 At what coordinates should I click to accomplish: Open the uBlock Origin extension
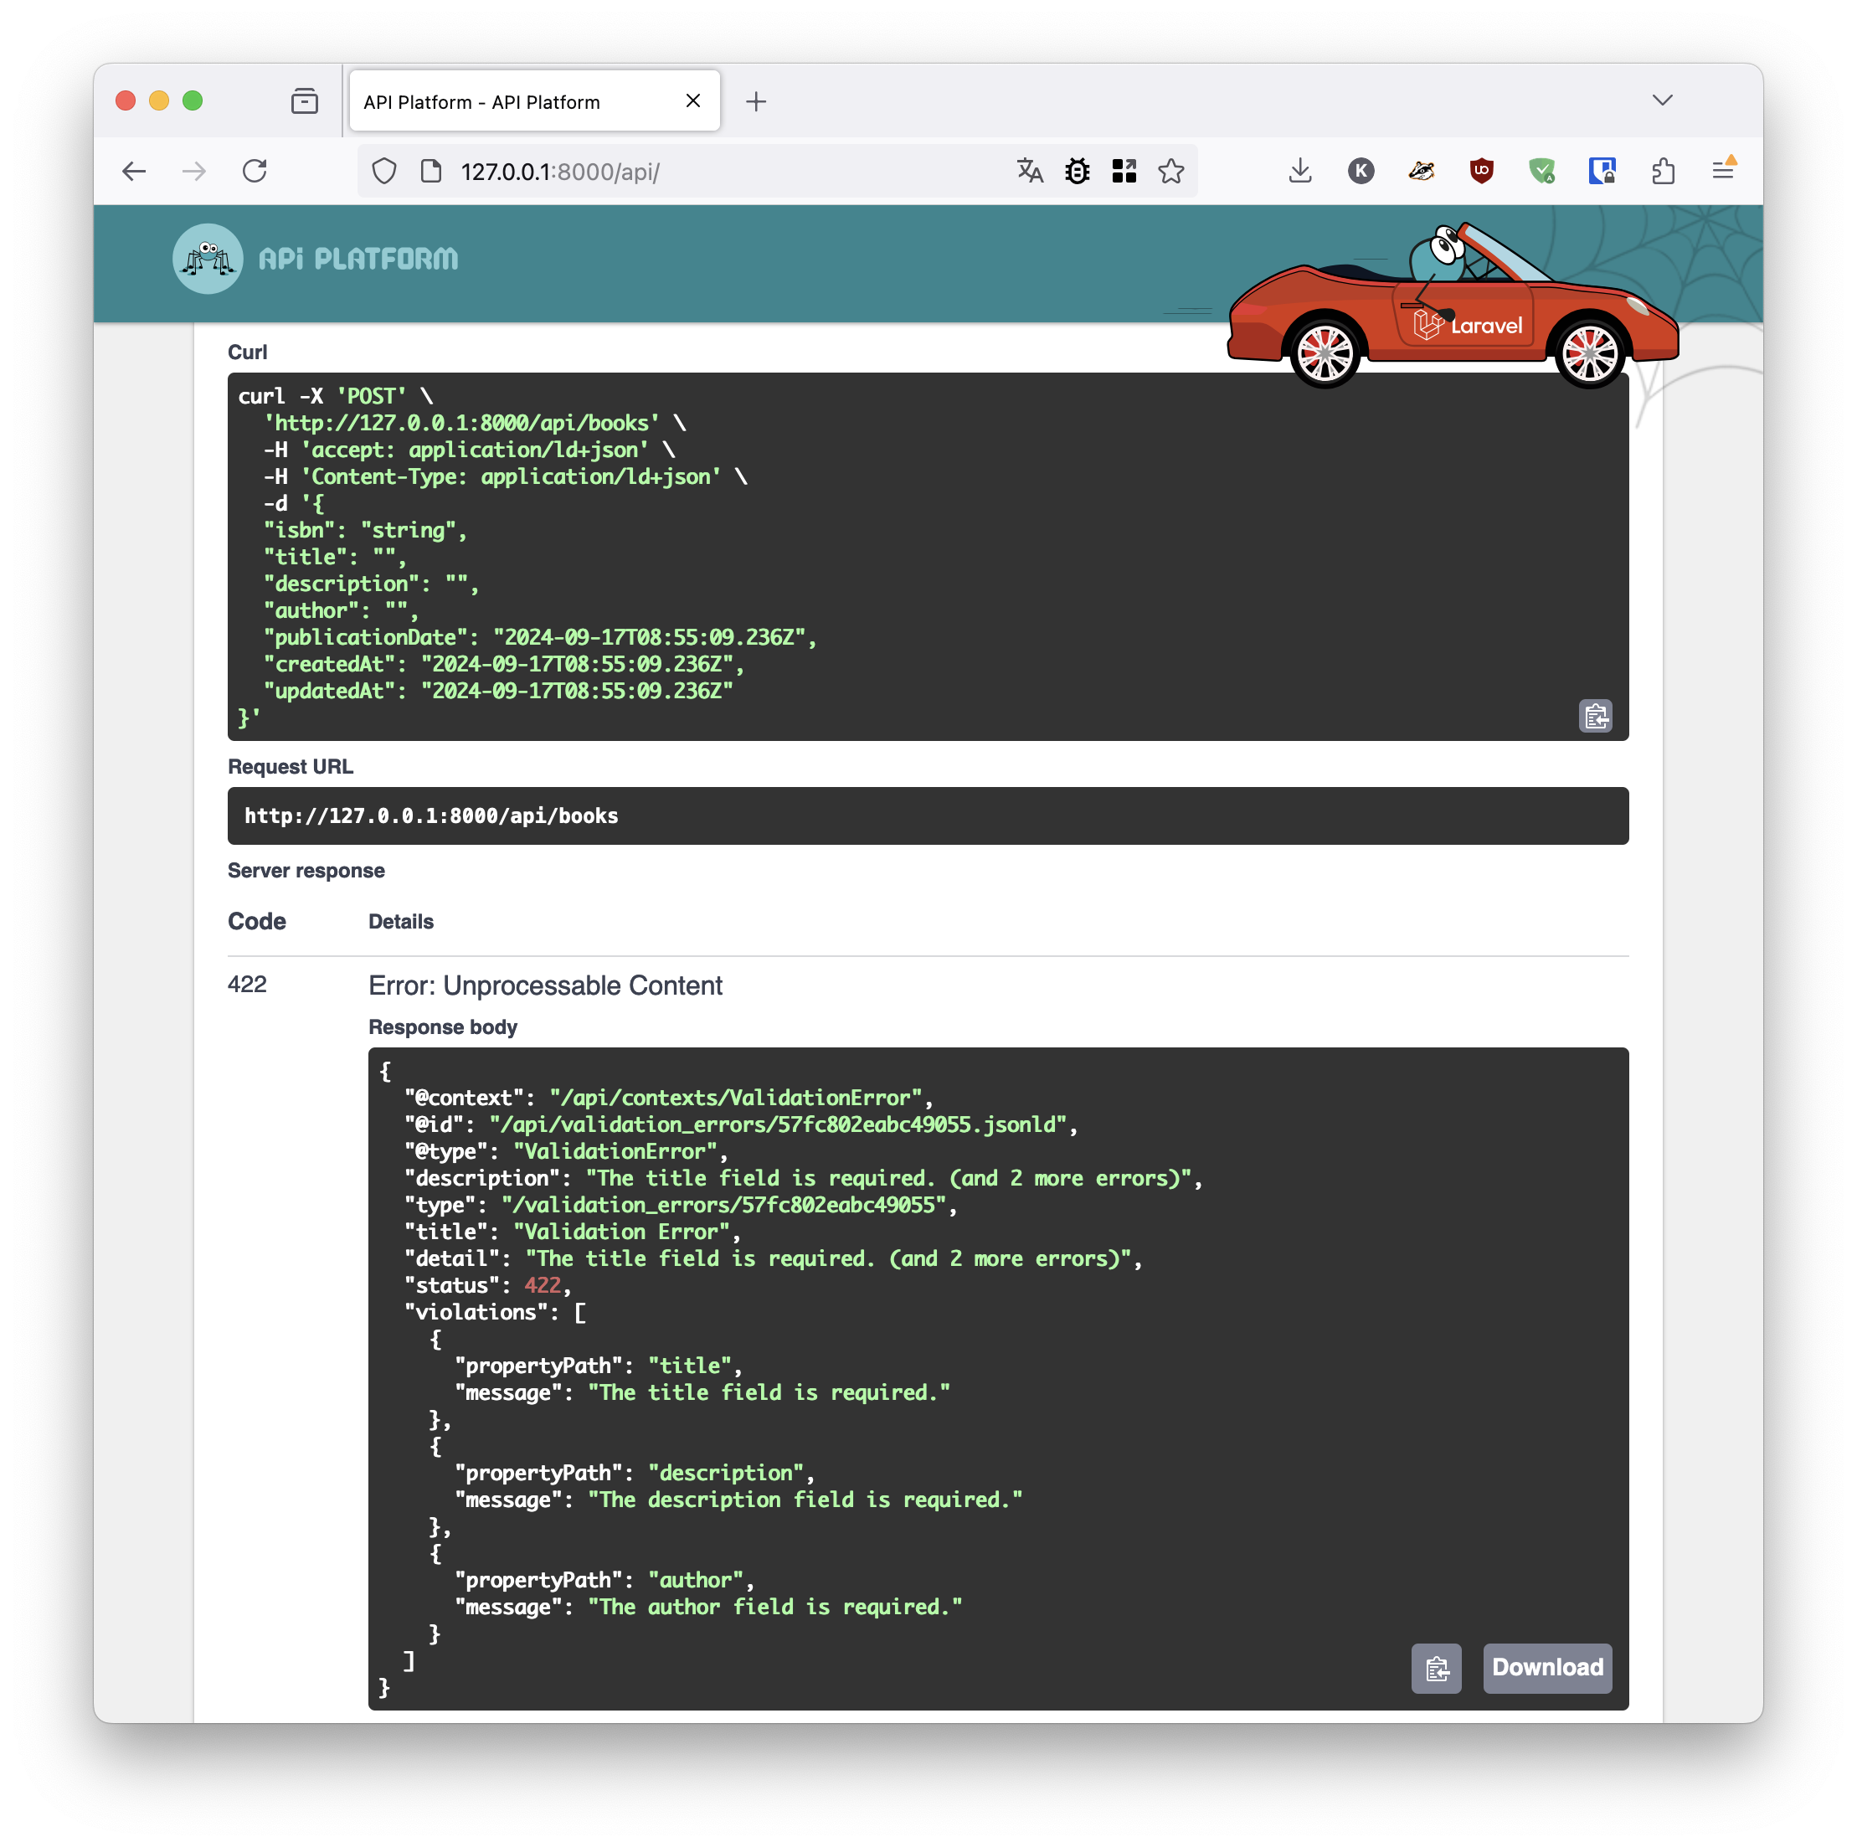click(1480, 171)
